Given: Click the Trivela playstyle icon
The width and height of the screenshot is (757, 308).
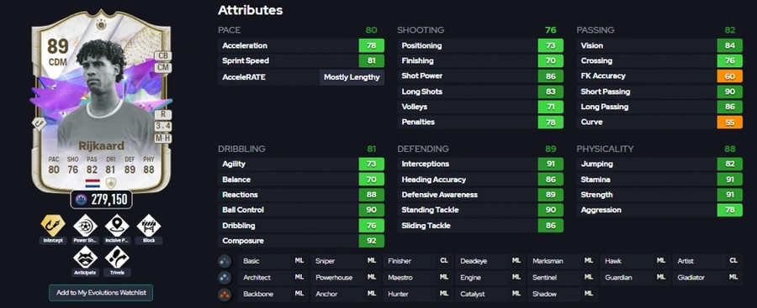Looking at the screenshot, I should [x=117, y=258].
